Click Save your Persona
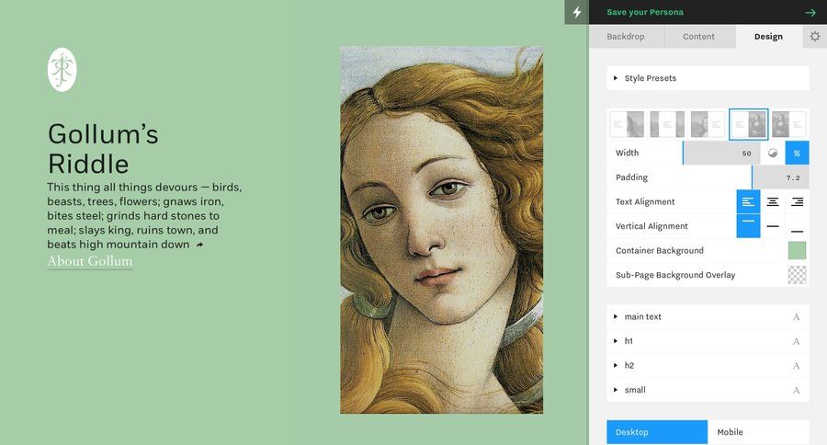The width and height of the screenshot is (827, 445). point(642,13)
